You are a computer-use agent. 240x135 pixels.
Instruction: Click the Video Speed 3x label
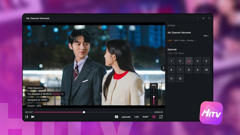pyautogui.click(x=35, y=88)
